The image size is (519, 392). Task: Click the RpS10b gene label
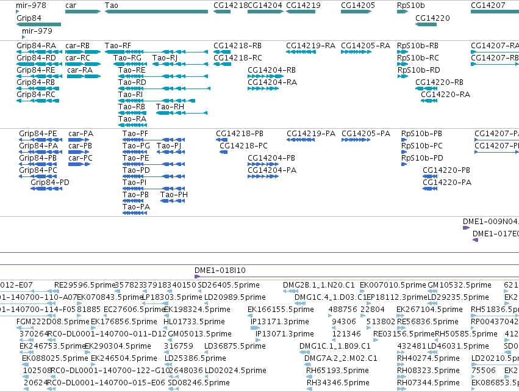coord(411,5)
